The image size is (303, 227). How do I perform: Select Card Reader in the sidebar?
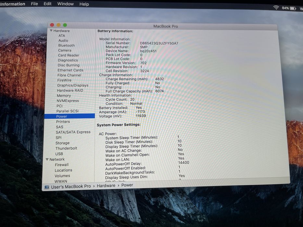[x=69, y=55]
